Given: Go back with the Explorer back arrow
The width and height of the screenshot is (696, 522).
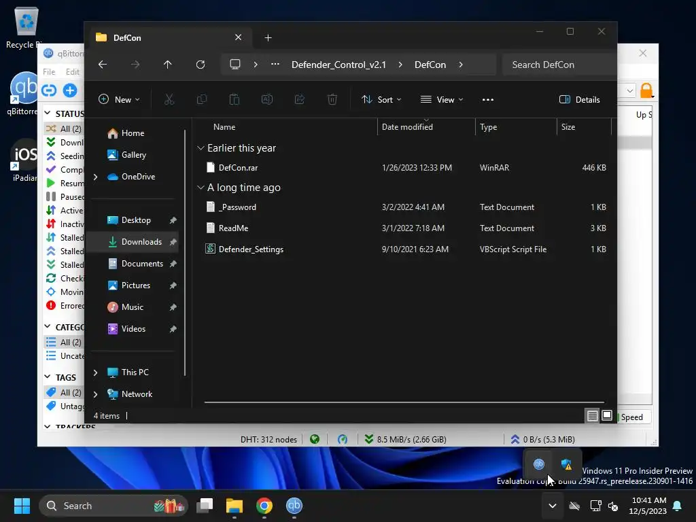Looking at the screenshot, I should (x=103, y=65).
